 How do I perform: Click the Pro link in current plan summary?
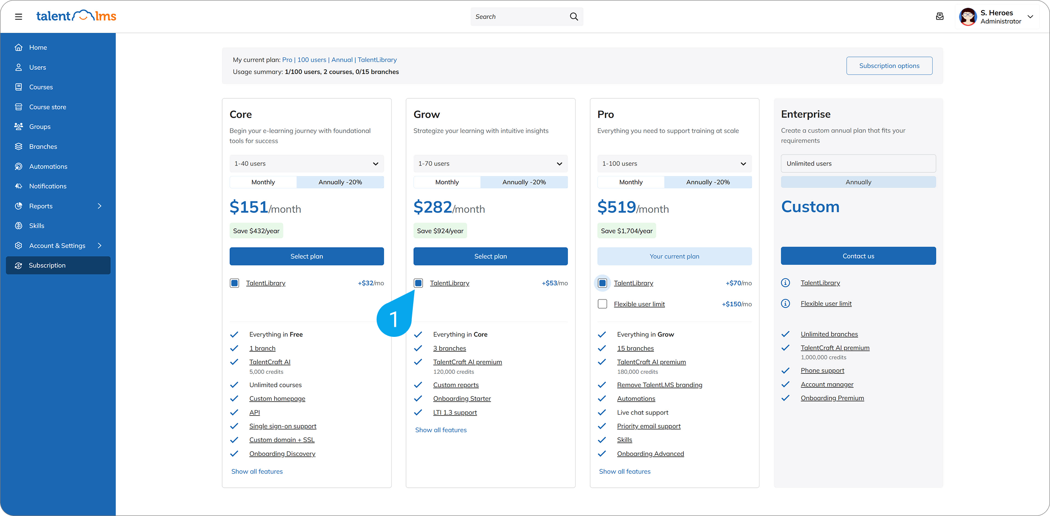click(287, 60)
